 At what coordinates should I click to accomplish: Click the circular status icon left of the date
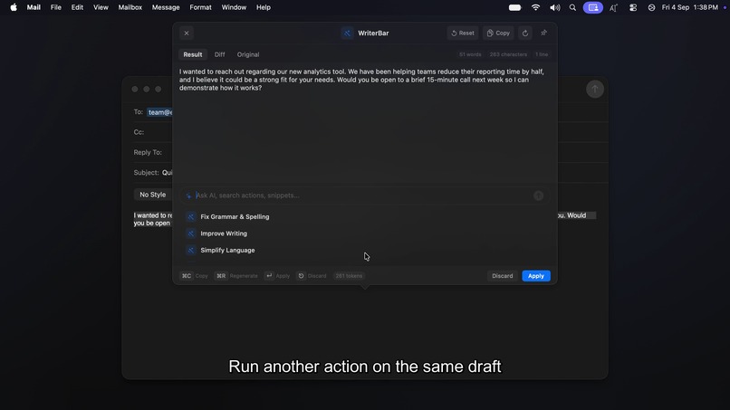click(651, 7)
